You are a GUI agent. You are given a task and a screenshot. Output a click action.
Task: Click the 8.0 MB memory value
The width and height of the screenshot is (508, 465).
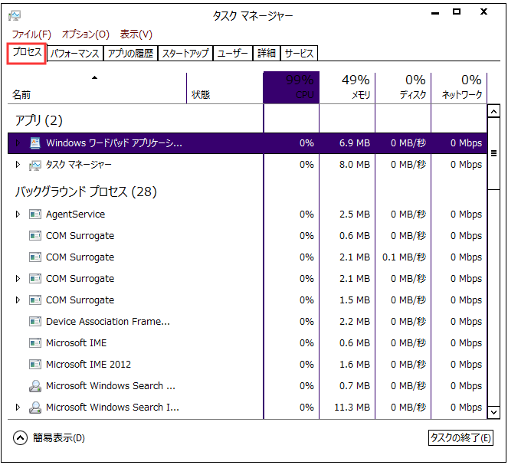pos(355,165)
